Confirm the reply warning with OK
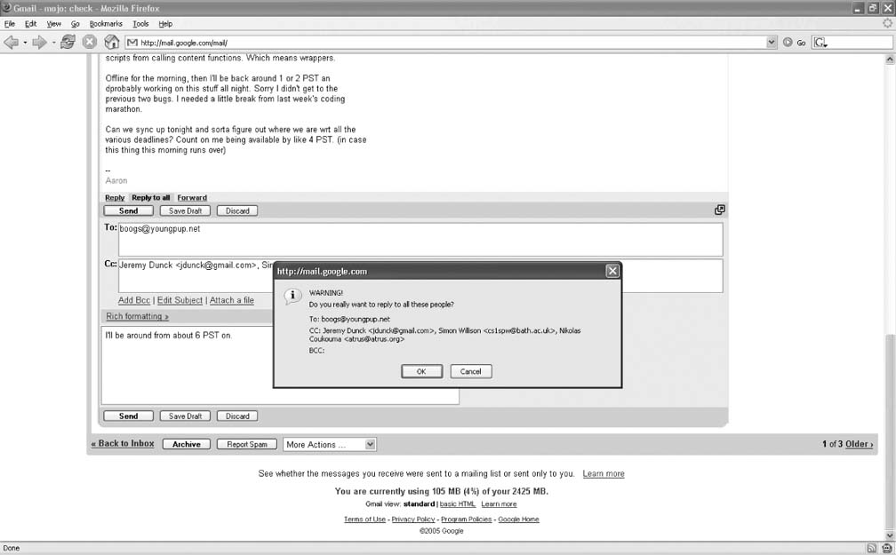 coord(421,371)
